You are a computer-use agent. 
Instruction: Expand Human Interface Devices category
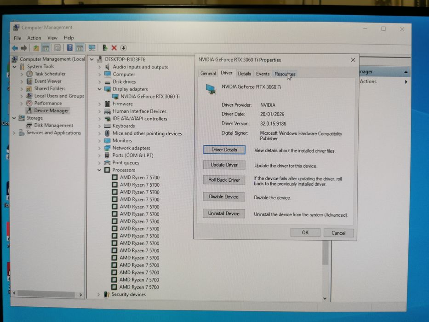coord(100,111)
